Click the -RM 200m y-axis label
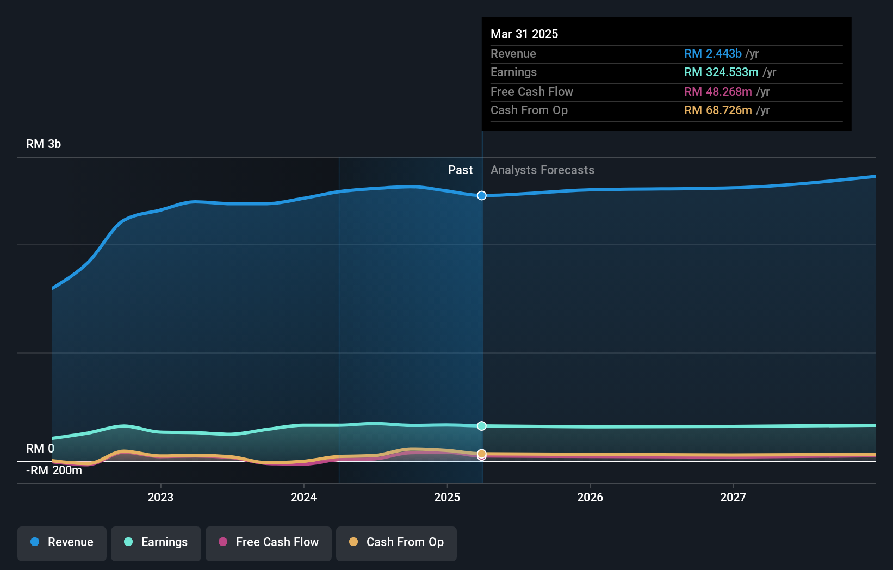 click(x=54, y=470)
